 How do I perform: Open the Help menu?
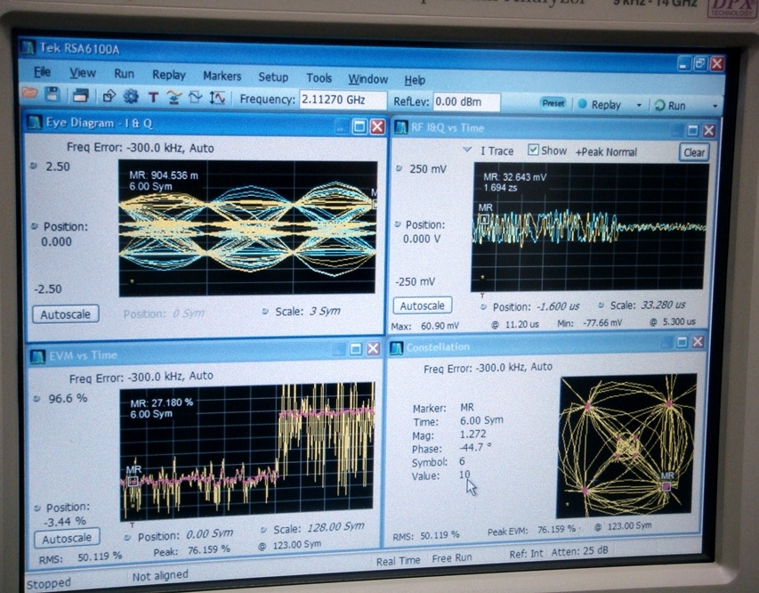pos(415,80)
